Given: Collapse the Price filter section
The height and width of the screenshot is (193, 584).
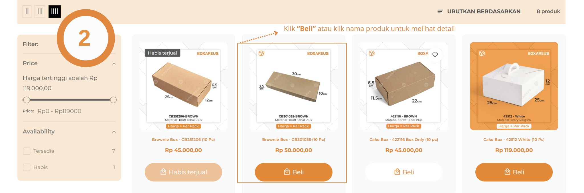Looking at the screenshot, I should [114, 63].
